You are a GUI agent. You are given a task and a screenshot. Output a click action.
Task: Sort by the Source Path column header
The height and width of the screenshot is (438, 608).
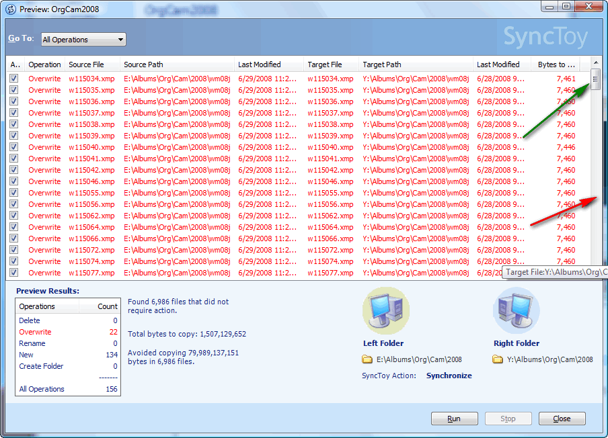click(x=177, y=64)
